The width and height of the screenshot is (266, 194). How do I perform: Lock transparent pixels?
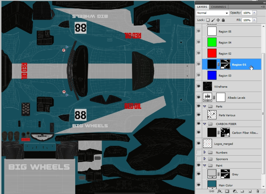[x=208, y=20]
